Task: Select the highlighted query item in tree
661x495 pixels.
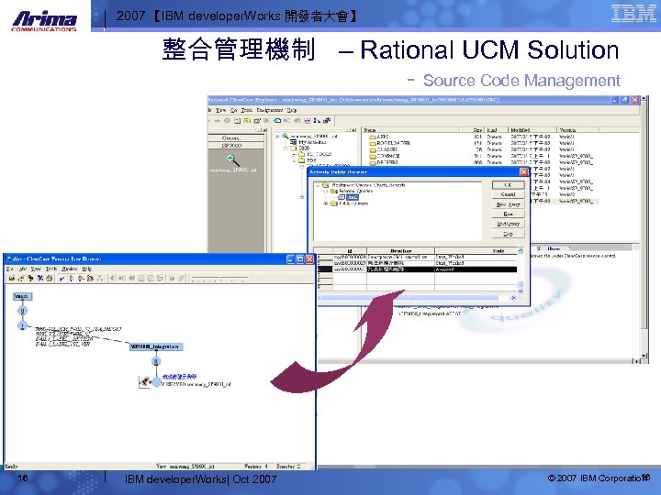Action: pyautogui.click(x=352, y=197)
